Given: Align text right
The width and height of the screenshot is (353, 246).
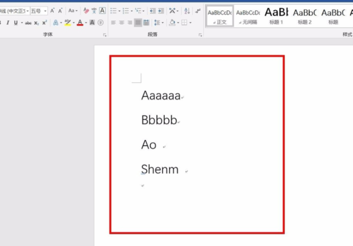Looking at the screenshot, I should coord(129,22).
